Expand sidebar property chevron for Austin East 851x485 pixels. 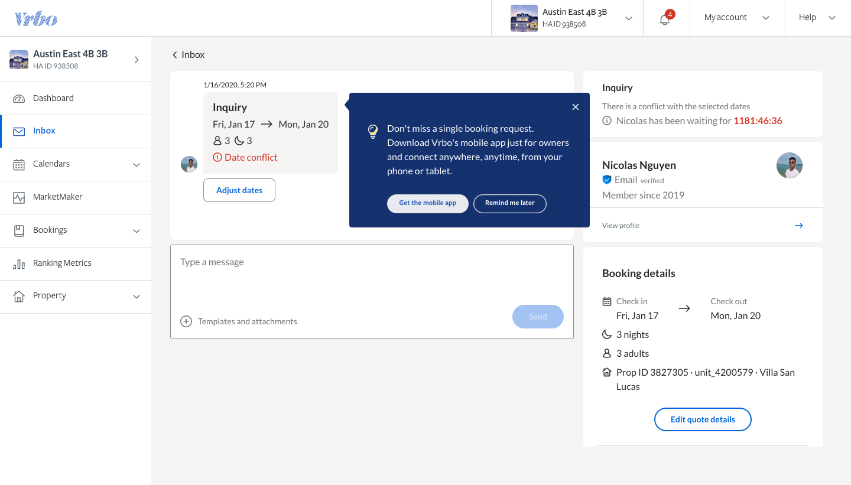coord(137,60)
